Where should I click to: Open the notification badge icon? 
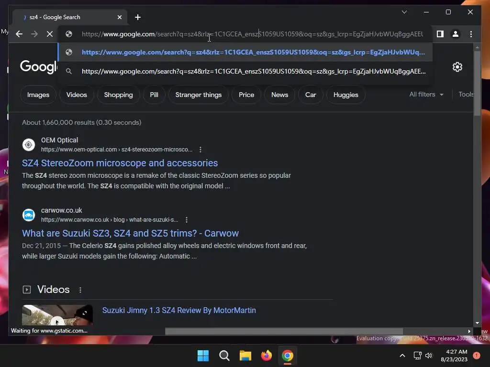pos(476,356)
